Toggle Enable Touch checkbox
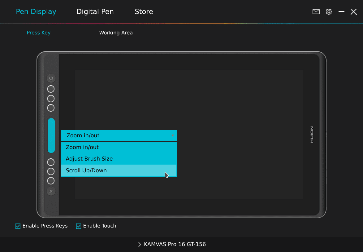 click(x=79, y=226)
